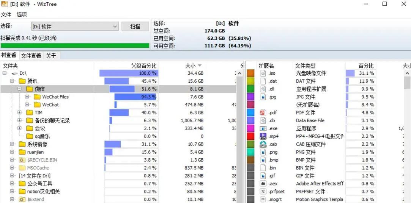Click the TIM folder icon
Viewport: 411px width, 203px height.
click(30, 112)
